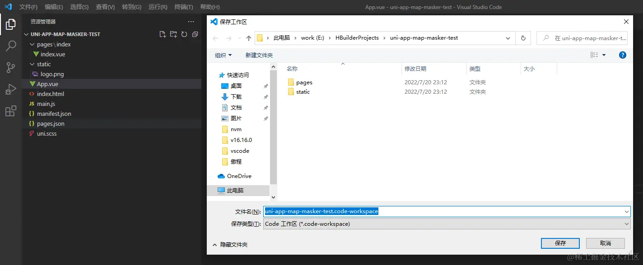The image size is (643, 265).
Task: Open the Run (运行) menu
Action: coord(158,7)
